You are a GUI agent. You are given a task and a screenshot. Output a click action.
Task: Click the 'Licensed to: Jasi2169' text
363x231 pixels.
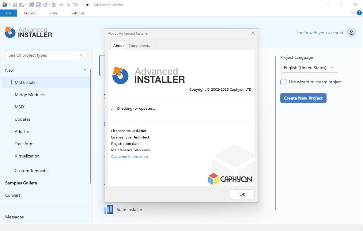pyautogui.click(x=129, y=131)
